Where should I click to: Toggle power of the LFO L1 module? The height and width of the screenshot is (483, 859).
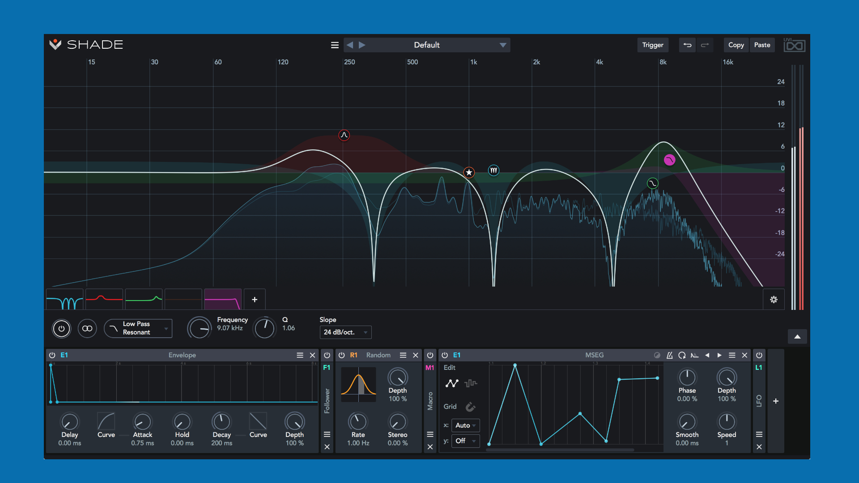point(759,355)
